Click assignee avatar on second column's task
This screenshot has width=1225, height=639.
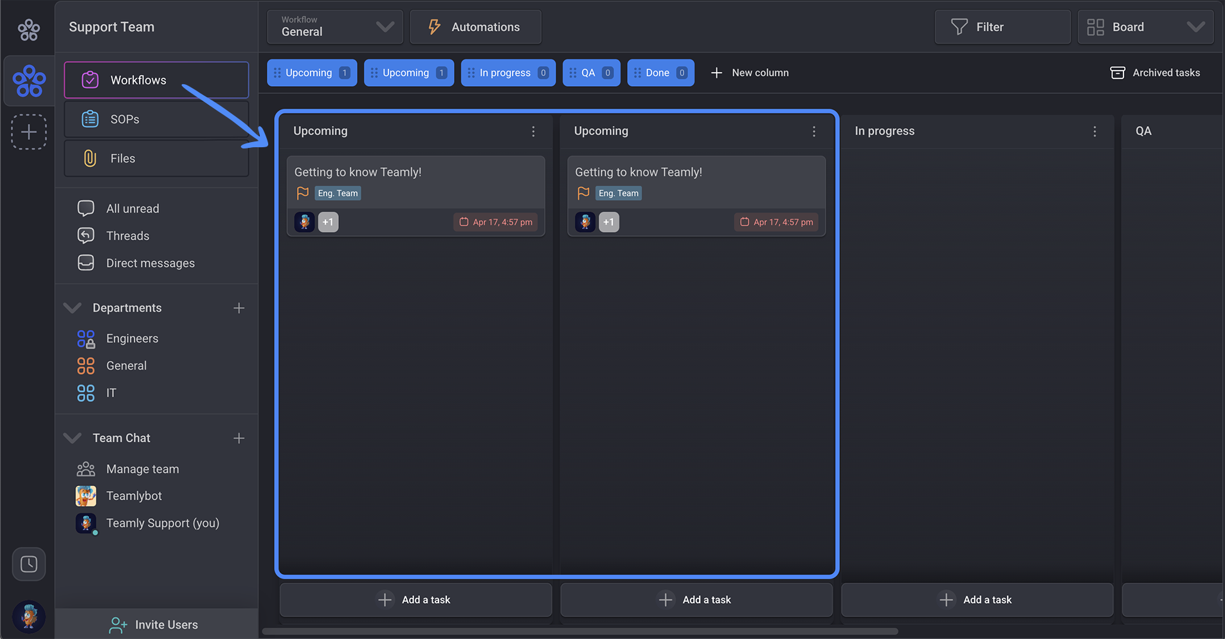tap(585, 222)
